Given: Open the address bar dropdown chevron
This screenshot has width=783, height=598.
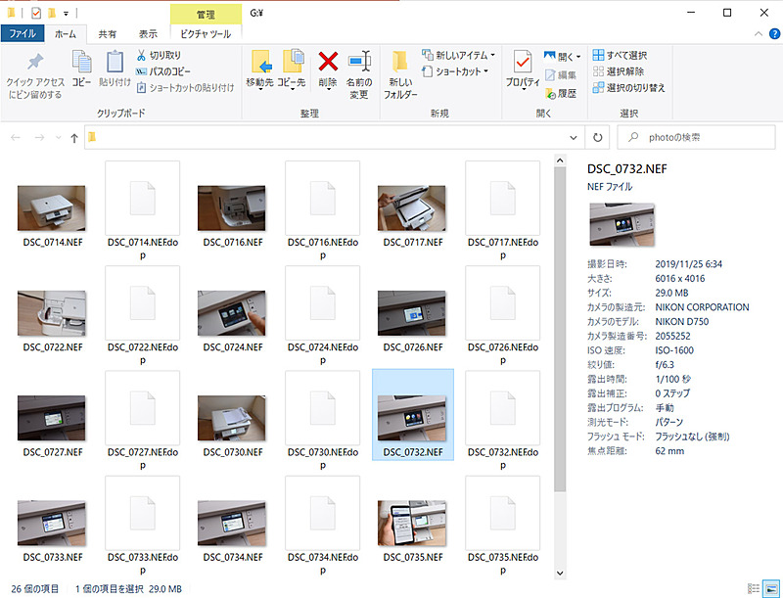Looking at the screenshot, I should 574,137.
